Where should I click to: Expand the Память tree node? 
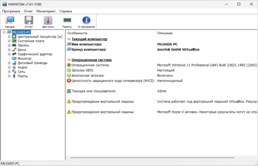(9, 45)
